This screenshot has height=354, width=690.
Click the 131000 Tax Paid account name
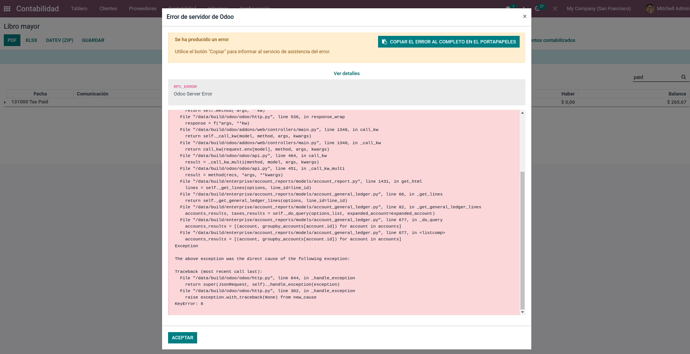(x=30, y=102)
